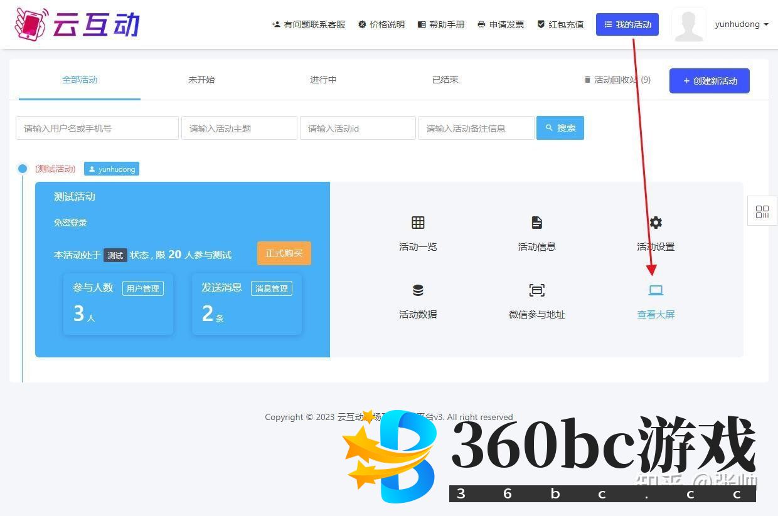Click the 搜索 button
This screenshot has height=516, width=778.
tap(560, 128)
